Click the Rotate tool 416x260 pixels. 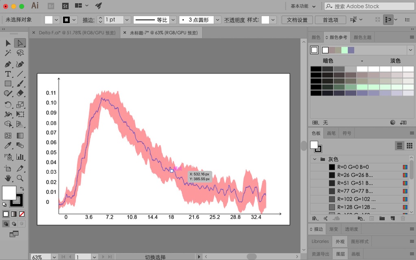click(8, 105)
